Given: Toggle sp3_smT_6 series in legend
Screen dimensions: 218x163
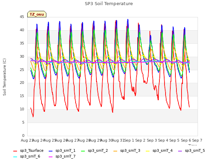Looking at the screenshot, I should coord(27,156).
